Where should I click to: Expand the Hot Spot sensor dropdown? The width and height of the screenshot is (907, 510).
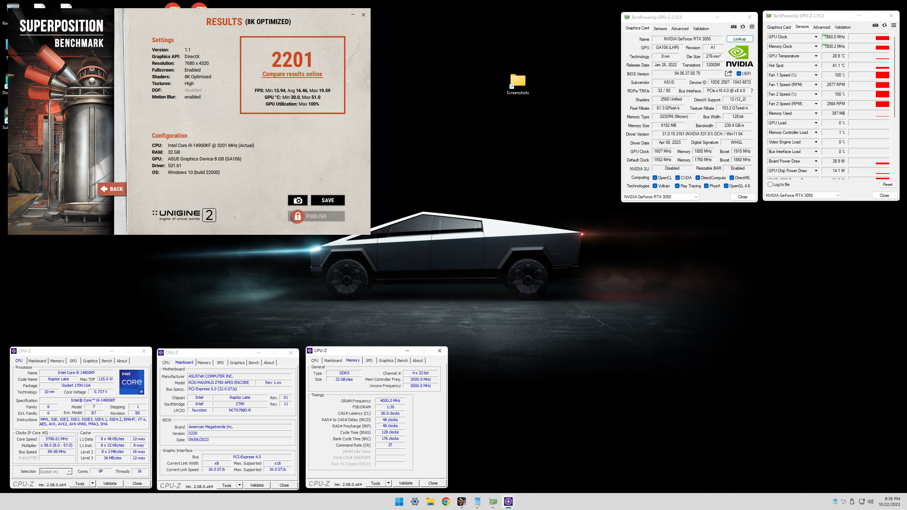816,66
